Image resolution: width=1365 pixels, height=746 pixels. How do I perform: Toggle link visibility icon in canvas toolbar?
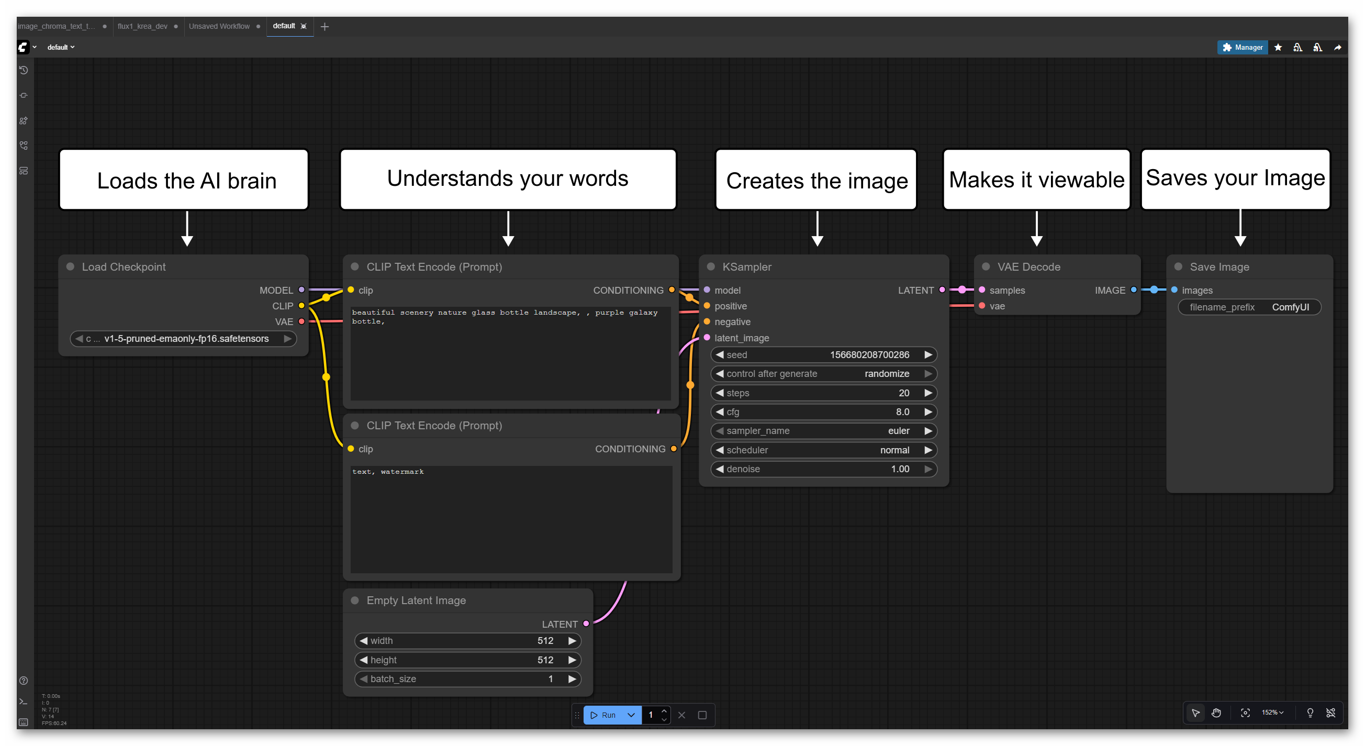[x=1330, y=712]
